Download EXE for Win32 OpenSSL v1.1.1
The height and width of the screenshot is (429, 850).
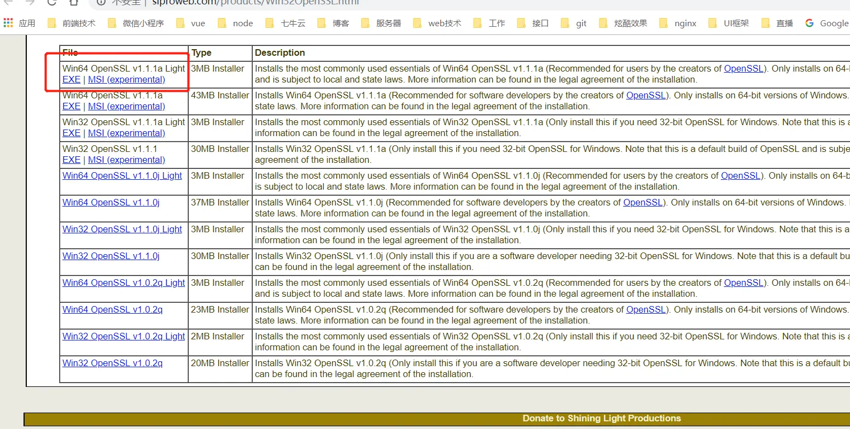(x=71, y=160)
